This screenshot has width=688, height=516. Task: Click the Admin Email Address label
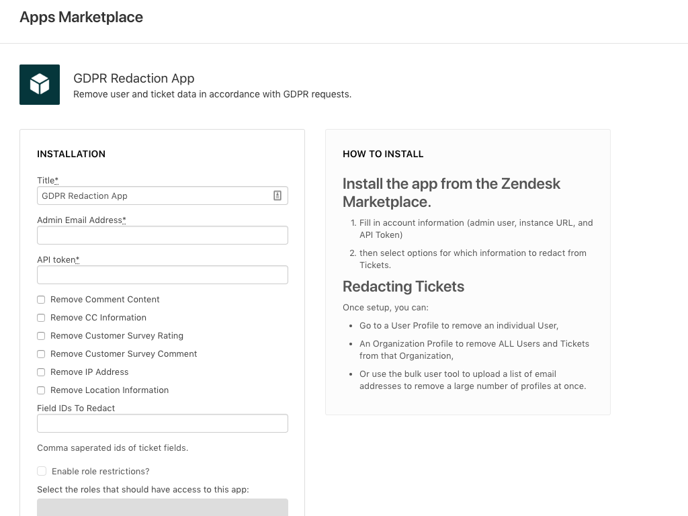[81, 220]
